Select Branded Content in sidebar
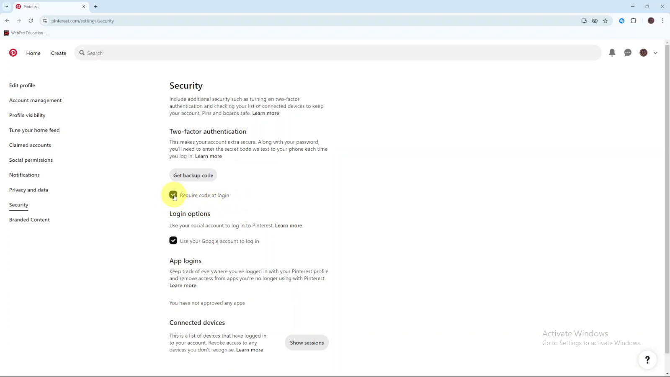670x377 pixels. tap(29, 220)
